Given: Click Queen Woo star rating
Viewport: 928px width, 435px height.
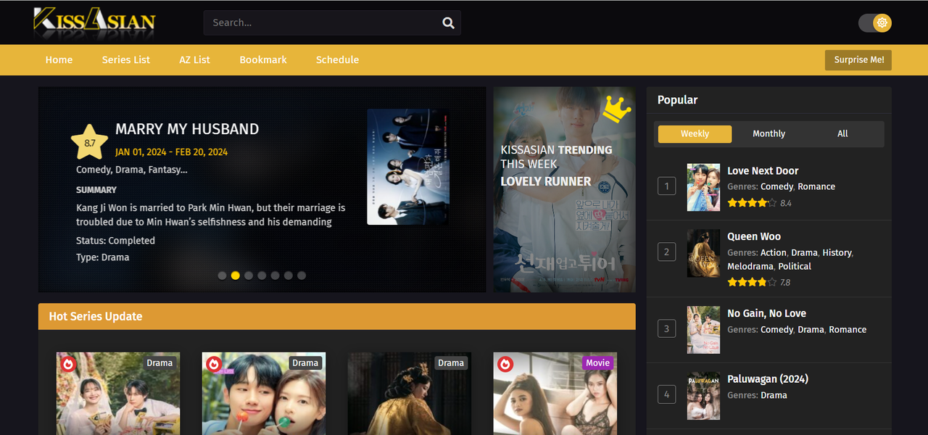Looking at the screenshot, I should click(x=752, y=282).
